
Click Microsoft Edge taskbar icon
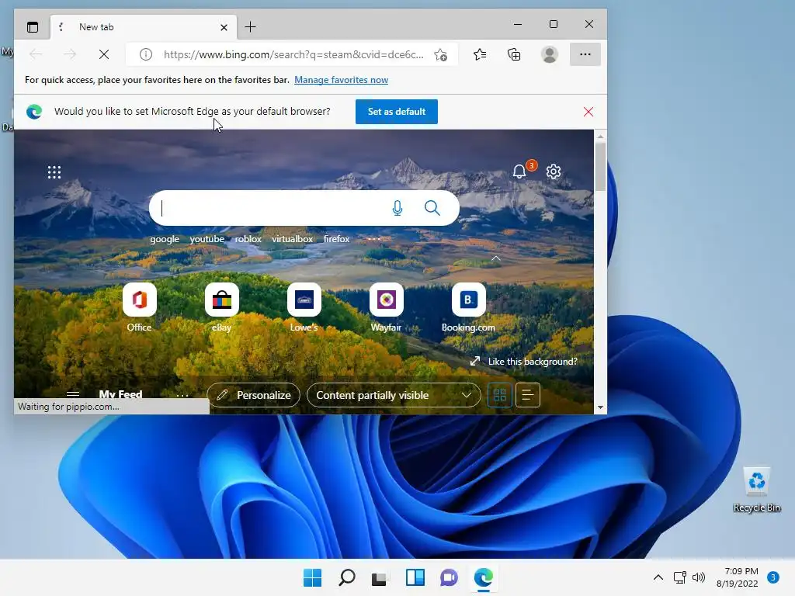pos(483,577)
